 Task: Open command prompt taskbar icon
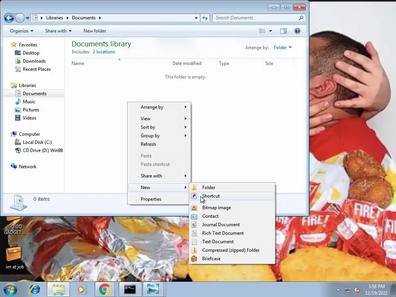pos(130,289)
